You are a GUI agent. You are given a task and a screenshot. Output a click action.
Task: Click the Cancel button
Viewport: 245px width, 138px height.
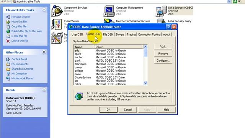[x=128, y=110]
